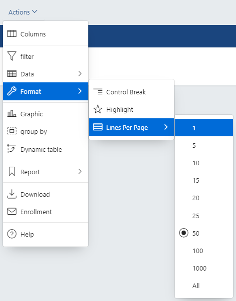
Task: Pick 1000 lines per page
Action: [x=204, y=268]
